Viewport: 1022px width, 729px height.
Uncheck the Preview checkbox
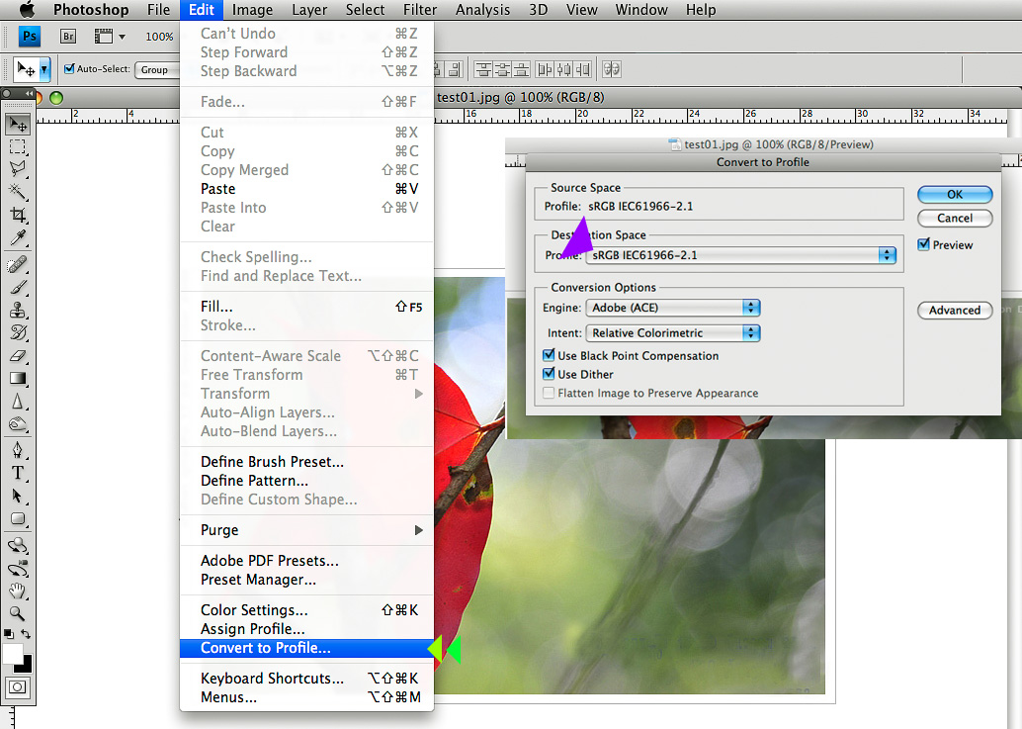923,244
